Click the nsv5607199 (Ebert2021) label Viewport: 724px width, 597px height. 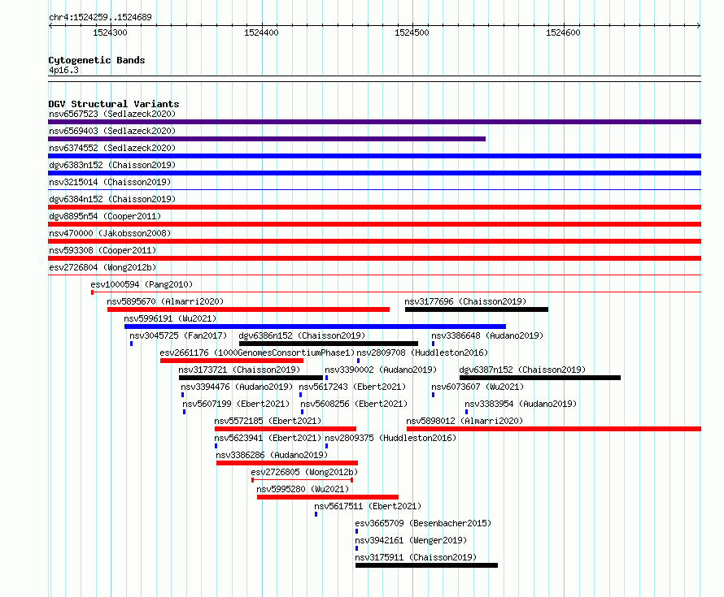click(x=236, y=404)
